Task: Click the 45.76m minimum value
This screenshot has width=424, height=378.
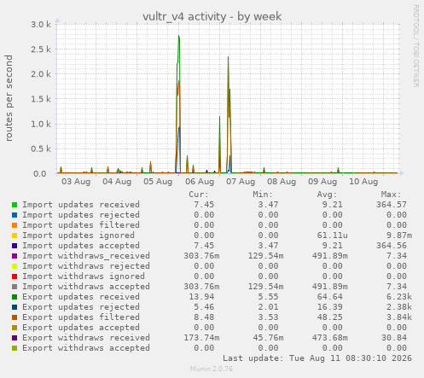Action: (x=268, y=338)
